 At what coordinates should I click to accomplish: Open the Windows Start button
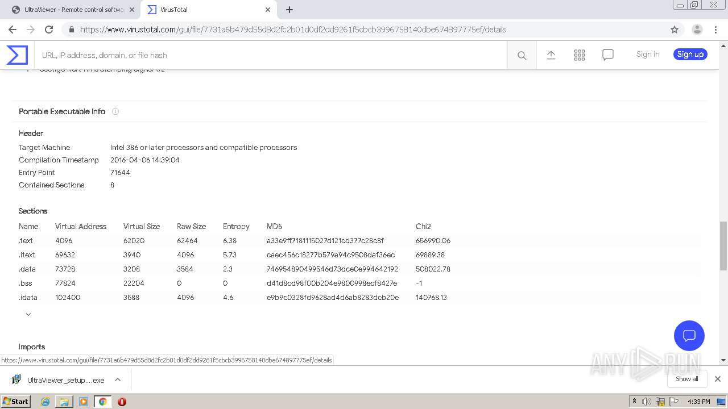[x=15, y=402]
